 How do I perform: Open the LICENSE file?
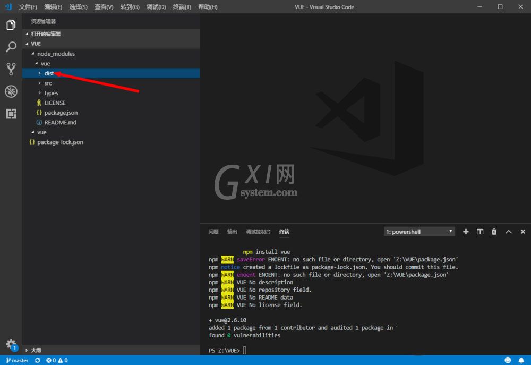pyautogui.click(x=111, y=103)
